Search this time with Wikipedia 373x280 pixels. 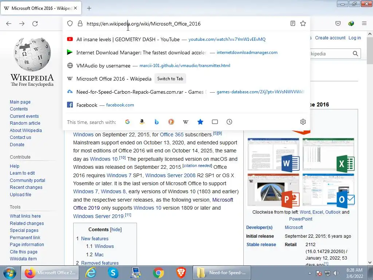pos(186,122)
